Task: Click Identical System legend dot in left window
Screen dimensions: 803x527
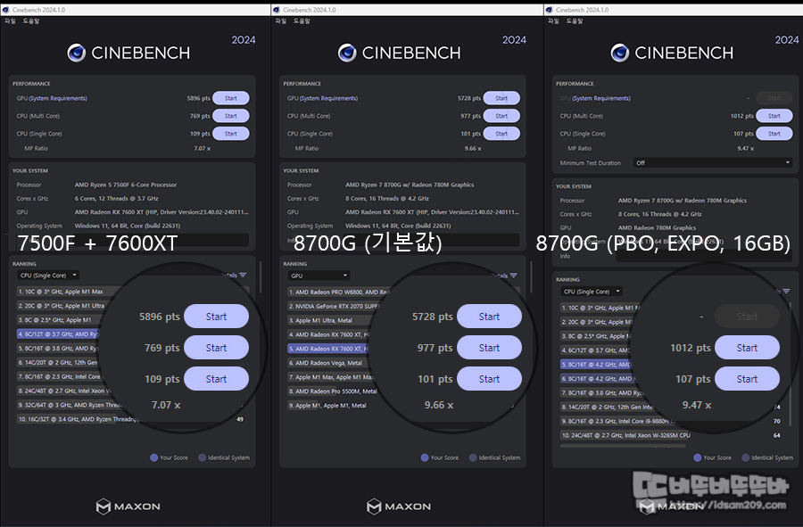Action: point(203,458)
